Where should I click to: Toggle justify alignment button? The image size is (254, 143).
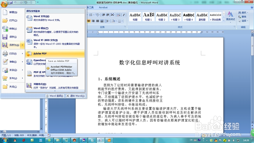pos(98,21)
